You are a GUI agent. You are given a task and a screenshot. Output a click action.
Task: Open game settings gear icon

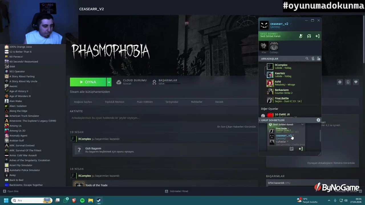(340, 82)
